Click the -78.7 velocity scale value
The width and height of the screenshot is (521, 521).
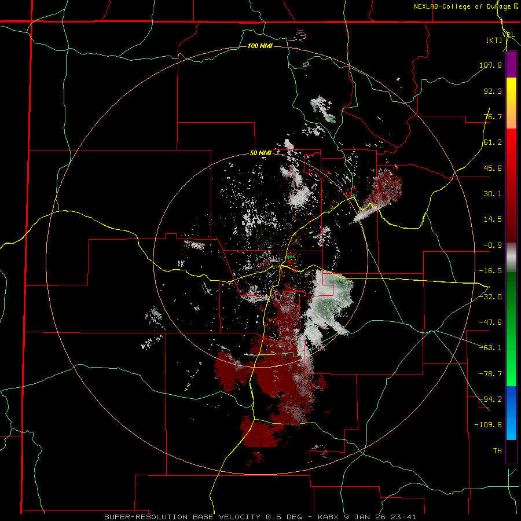pos(490,374)
